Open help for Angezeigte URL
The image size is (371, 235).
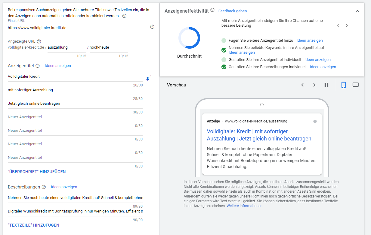point(39,41)
